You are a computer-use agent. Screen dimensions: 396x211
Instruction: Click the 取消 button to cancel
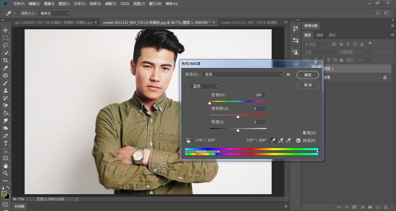(308, 85)
